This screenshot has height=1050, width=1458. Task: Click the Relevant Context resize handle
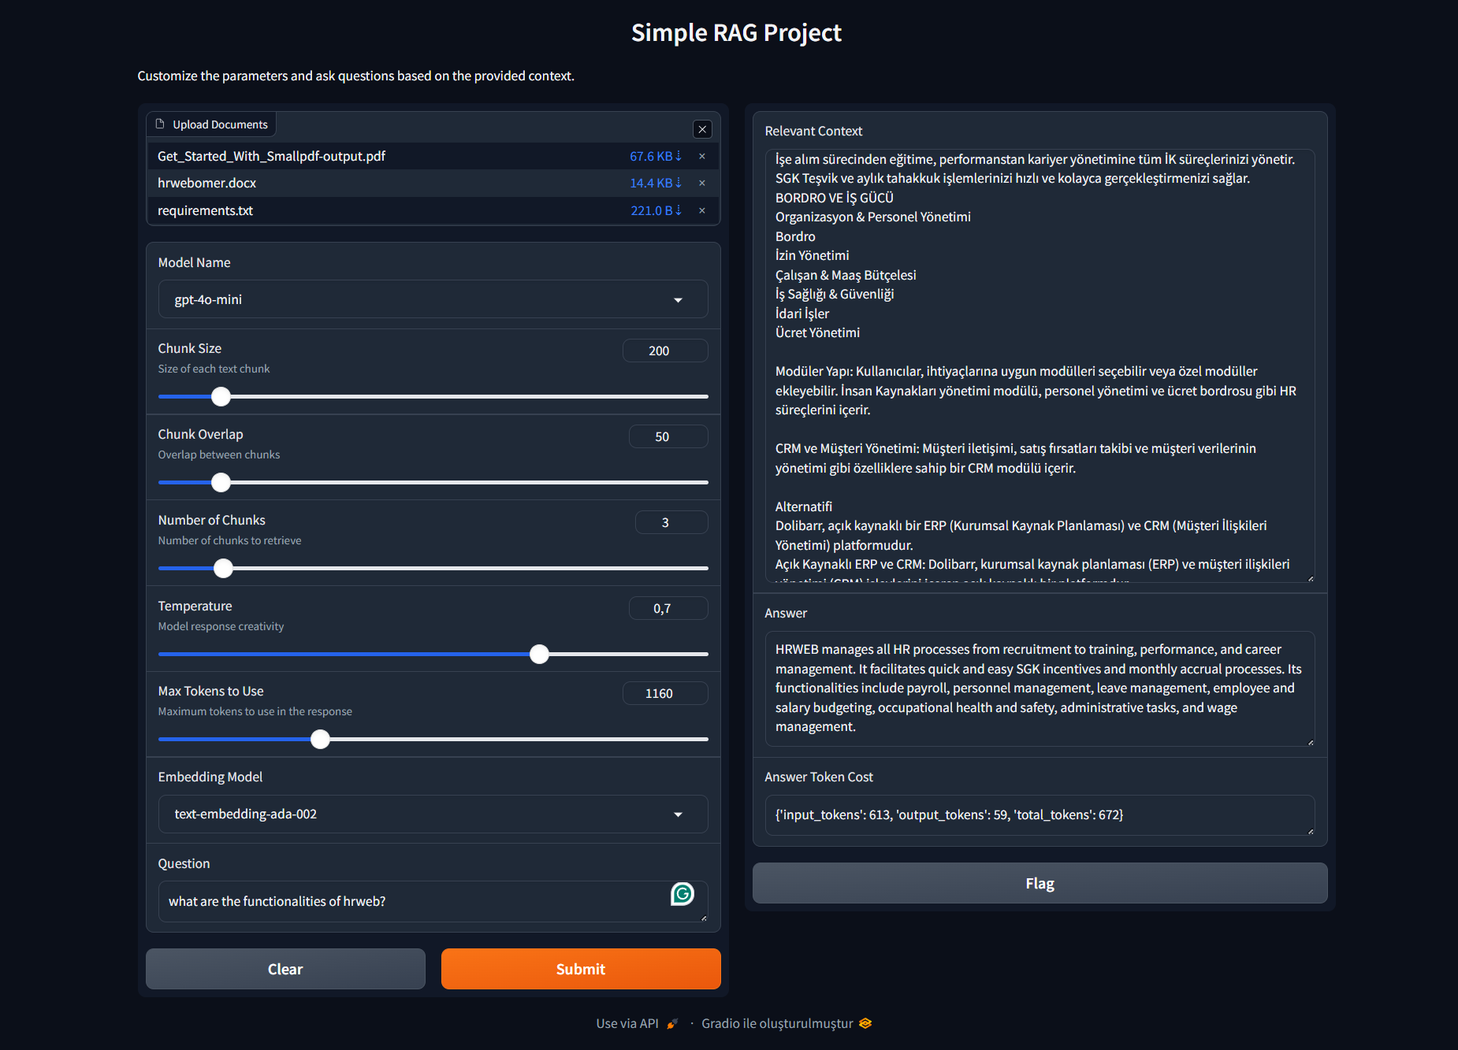coord(1310,579)
